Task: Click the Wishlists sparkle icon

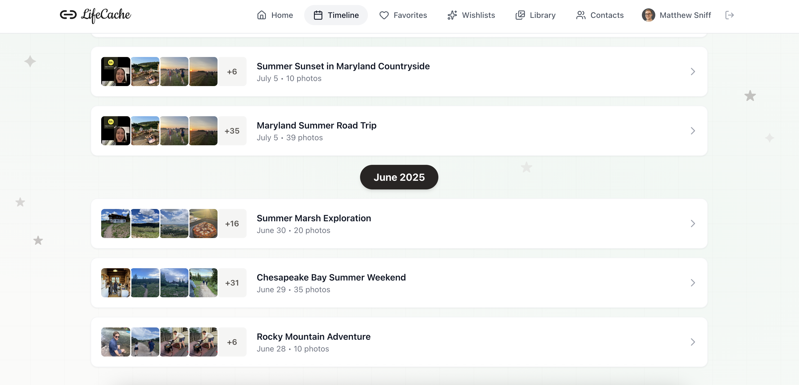Action: coord(452,15)
